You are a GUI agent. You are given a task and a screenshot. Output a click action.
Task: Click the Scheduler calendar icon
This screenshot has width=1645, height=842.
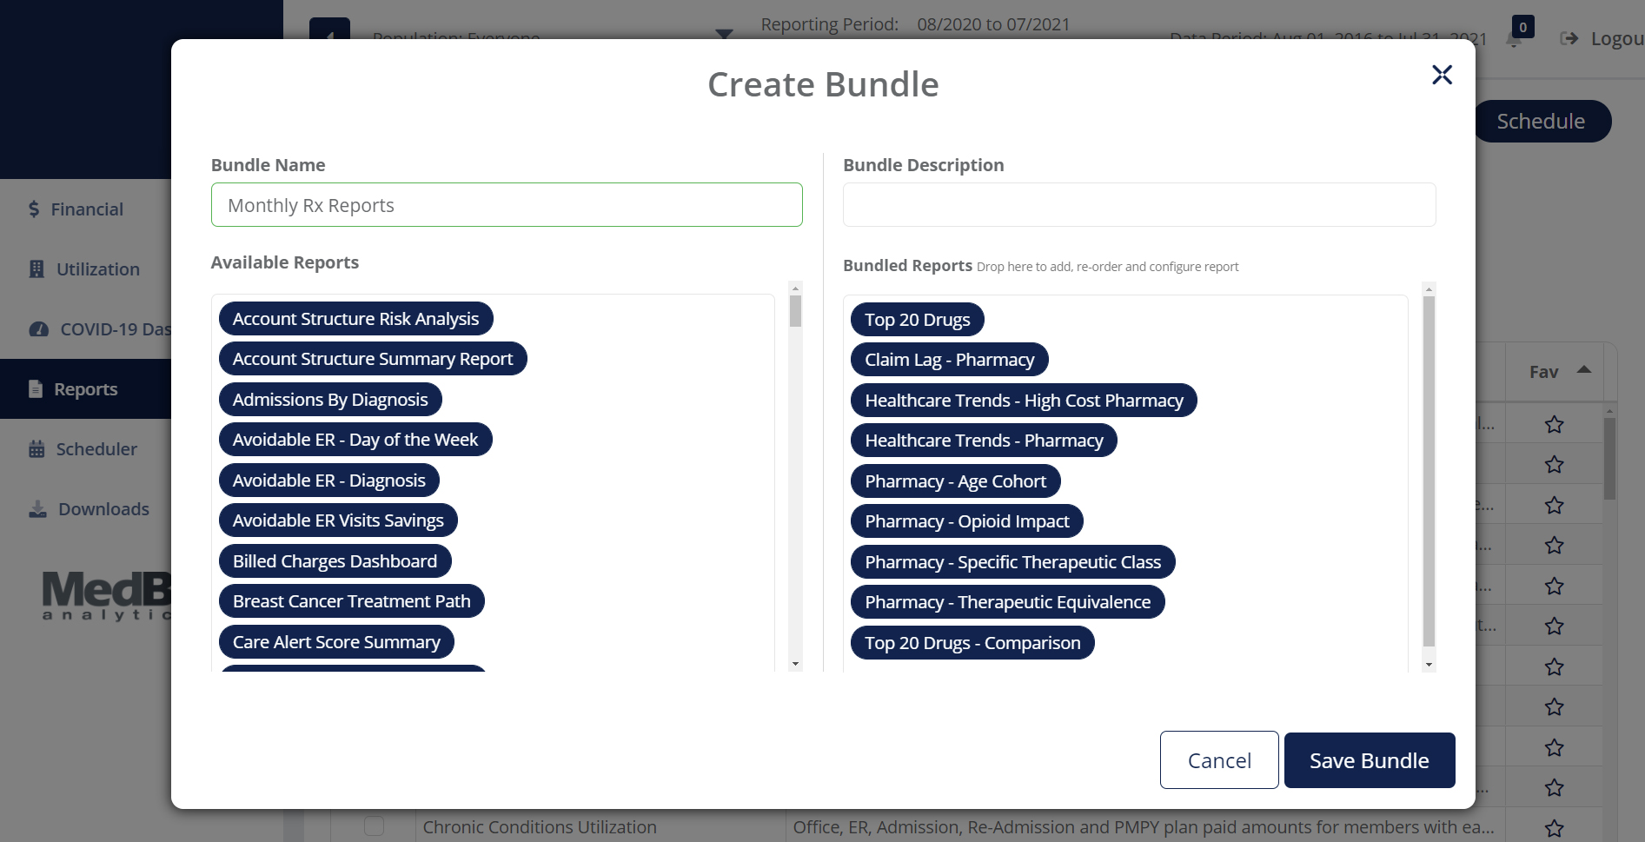click(x=36, y=449)
